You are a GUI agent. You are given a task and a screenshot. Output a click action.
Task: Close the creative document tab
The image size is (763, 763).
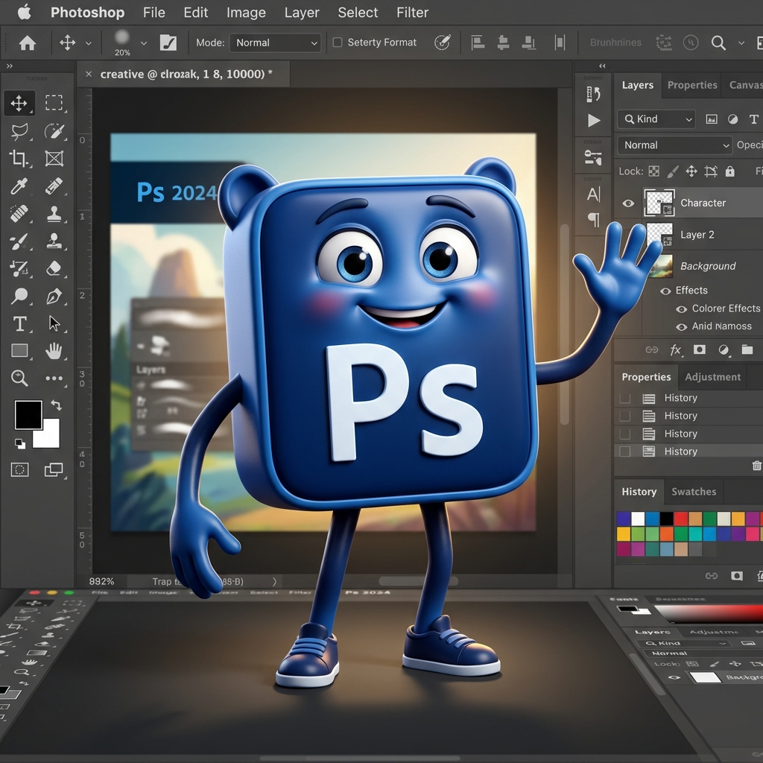89,74
